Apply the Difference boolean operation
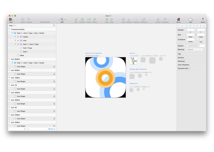Viewport: 214px width, 152px height. click(x=144, y=19)
